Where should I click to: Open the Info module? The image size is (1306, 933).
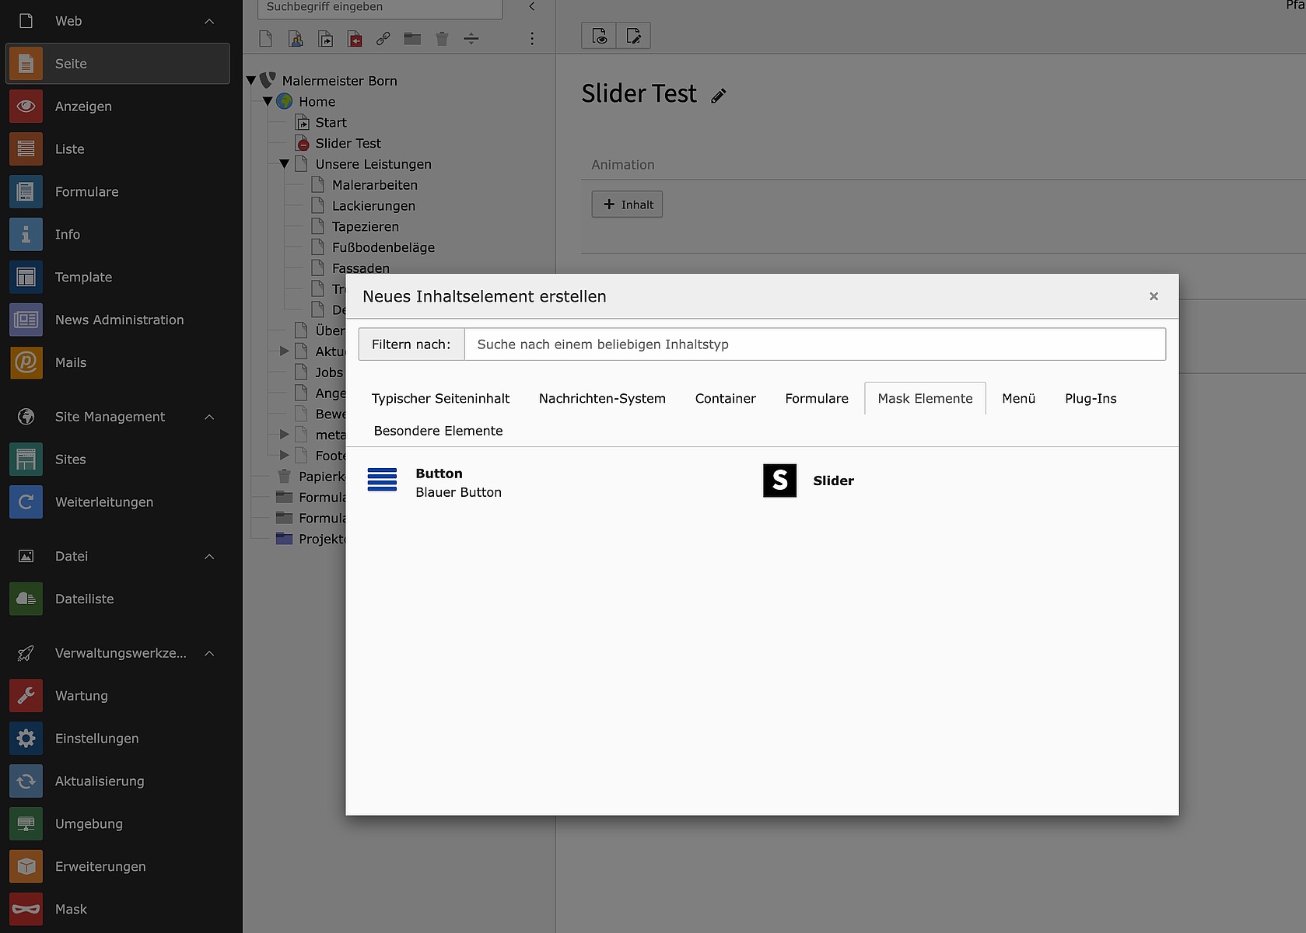point(117,235)
